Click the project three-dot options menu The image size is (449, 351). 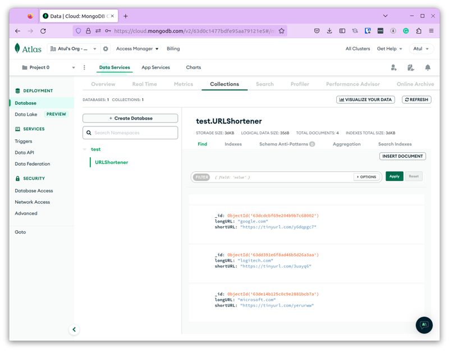[85, 67]
